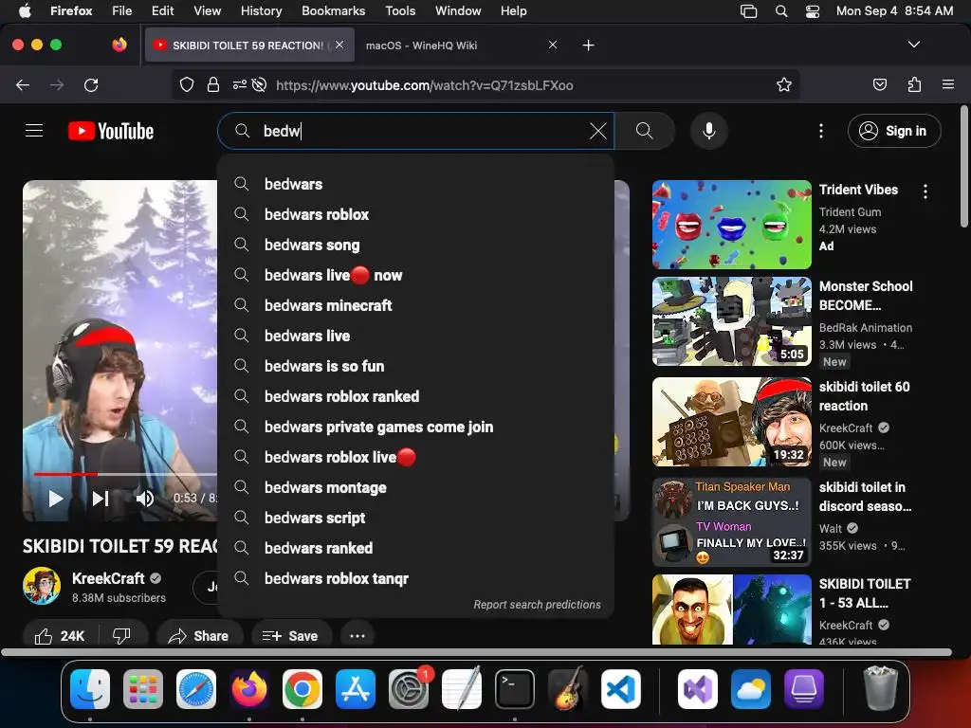Screen dimensions: 971x728
Task: Choose 'bedwars is so fun' suggestion
Action: (x=415, y=366)
